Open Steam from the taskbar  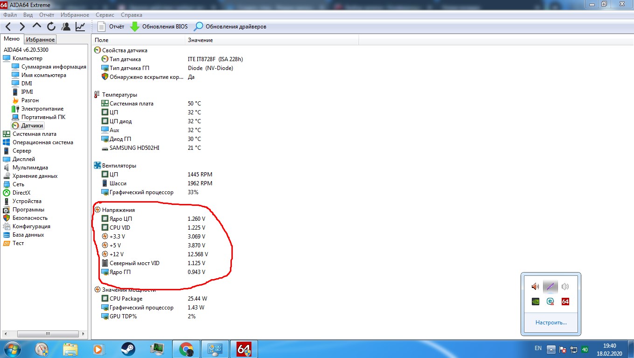tap(128, 349)
